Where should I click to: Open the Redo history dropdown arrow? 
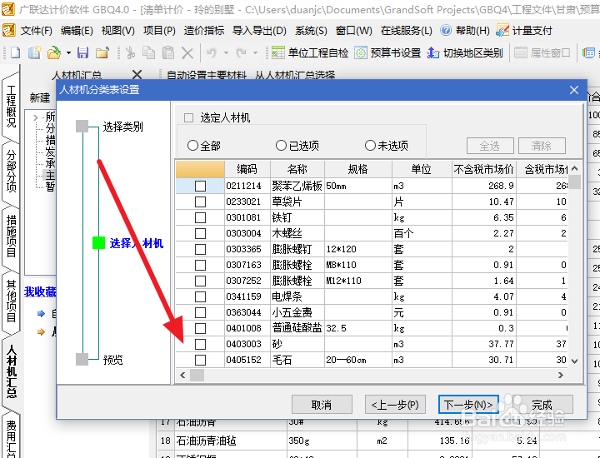point(255,52)
